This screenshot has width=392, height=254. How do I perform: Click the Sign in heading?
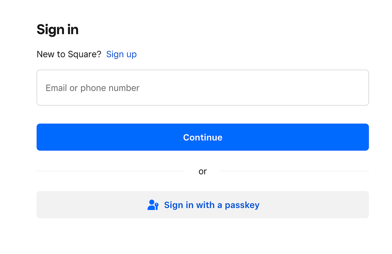tap(57, 29)
